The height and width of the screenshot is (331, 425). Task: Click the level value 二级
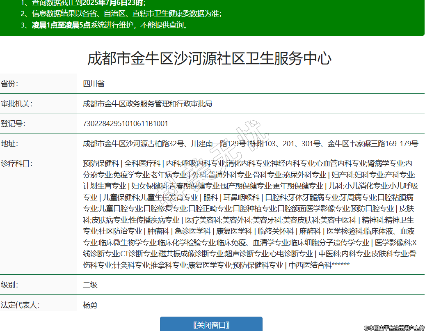(x=90, y=285)
